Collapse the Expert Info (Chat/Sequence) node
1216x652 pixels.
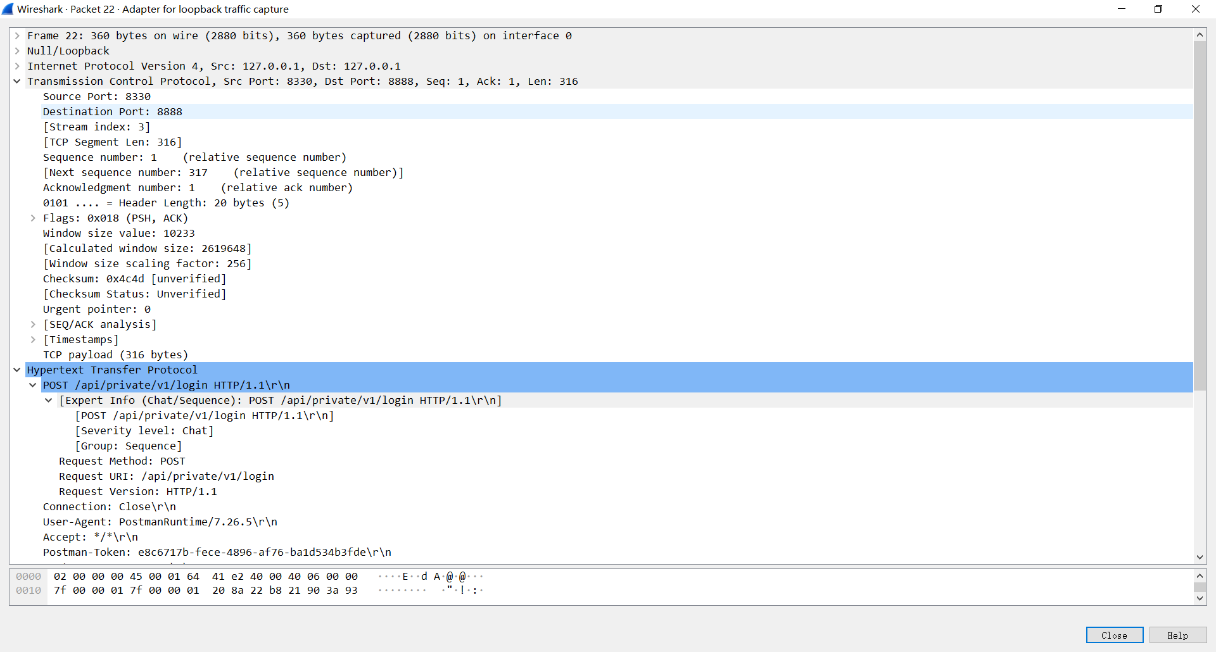click(x=49, y=401)
